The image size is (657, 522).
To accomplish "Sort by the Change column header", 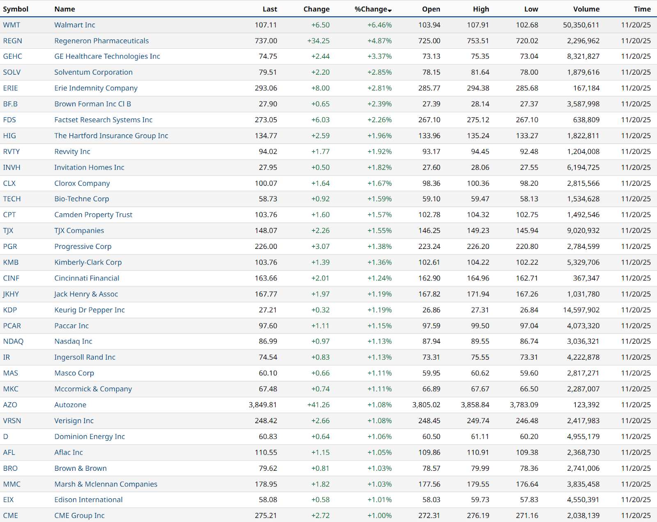I will tap(317, 9).
